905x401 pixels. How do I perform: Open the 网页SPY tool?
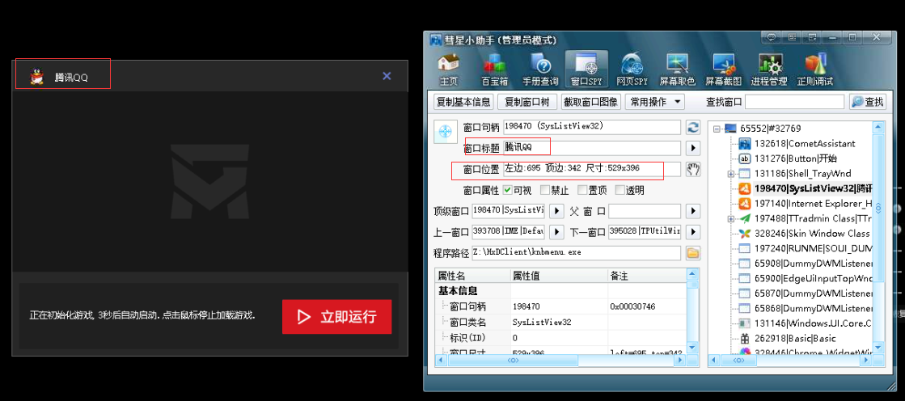(x=632, y=70)
